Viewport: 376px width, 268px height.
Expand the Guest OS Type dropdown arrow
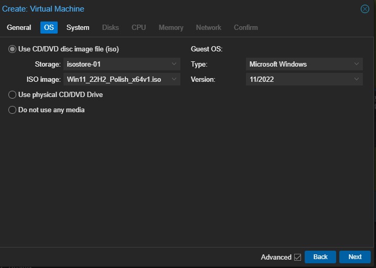pyautogui.click(x=357, y=65)
